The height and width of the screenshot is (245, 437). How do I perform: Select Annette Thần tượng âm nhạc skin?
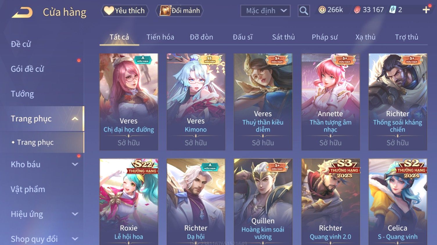pyautogui.click(x=330, y=102)
